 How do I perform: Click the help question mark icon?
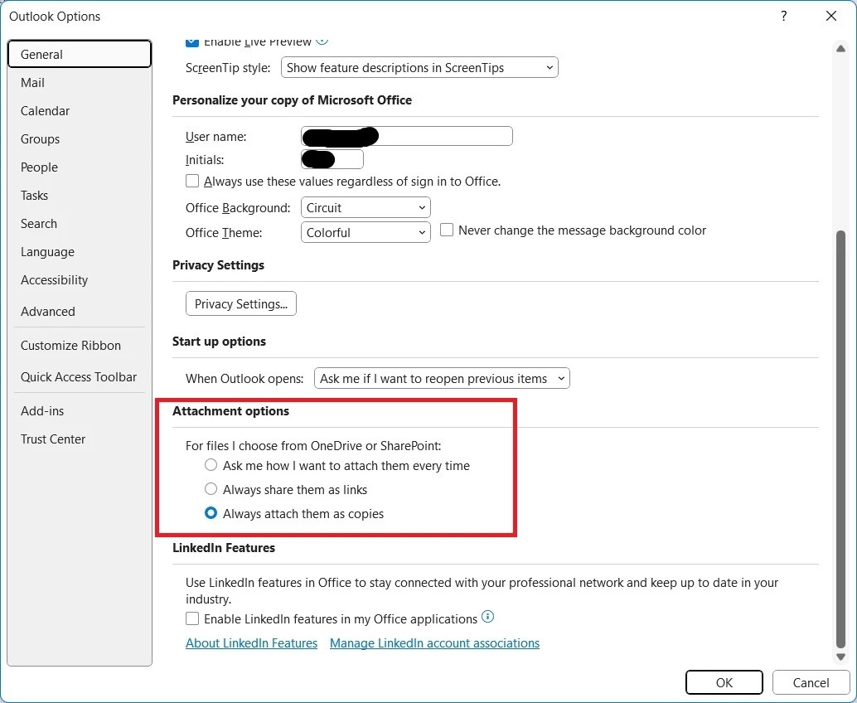click(x=784, y=16)
